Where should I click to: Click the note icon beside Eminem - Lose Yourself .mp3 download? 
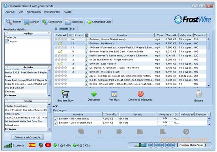56,123
